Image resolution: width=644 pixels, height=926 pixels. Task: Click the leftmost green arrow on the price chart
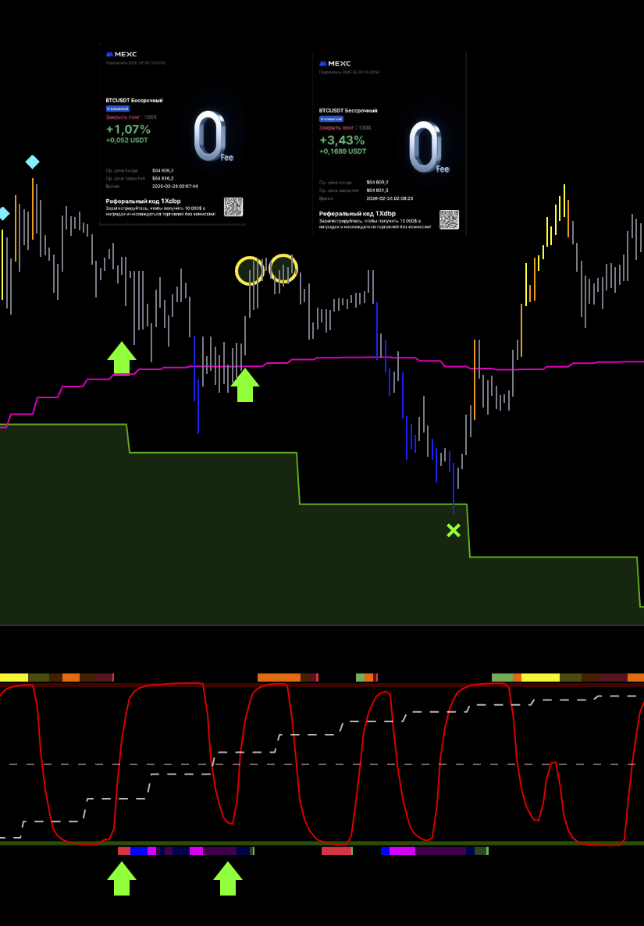point(122,358)
